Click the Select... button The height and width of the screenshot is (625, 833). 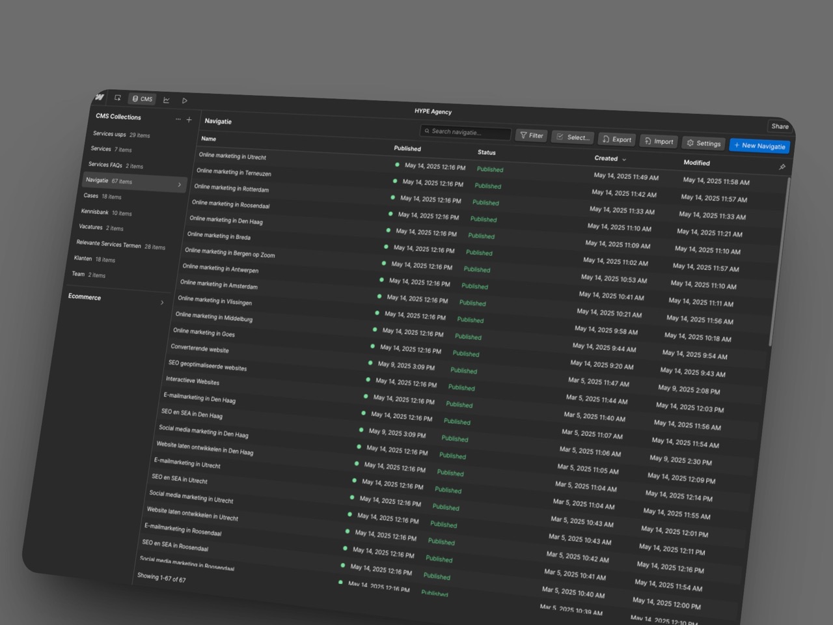tap(573, 137)
